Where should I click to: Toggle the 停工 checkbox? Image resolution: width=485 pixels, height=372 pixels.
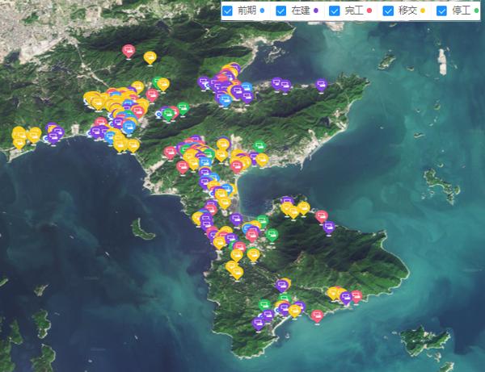tap(442, 11)
